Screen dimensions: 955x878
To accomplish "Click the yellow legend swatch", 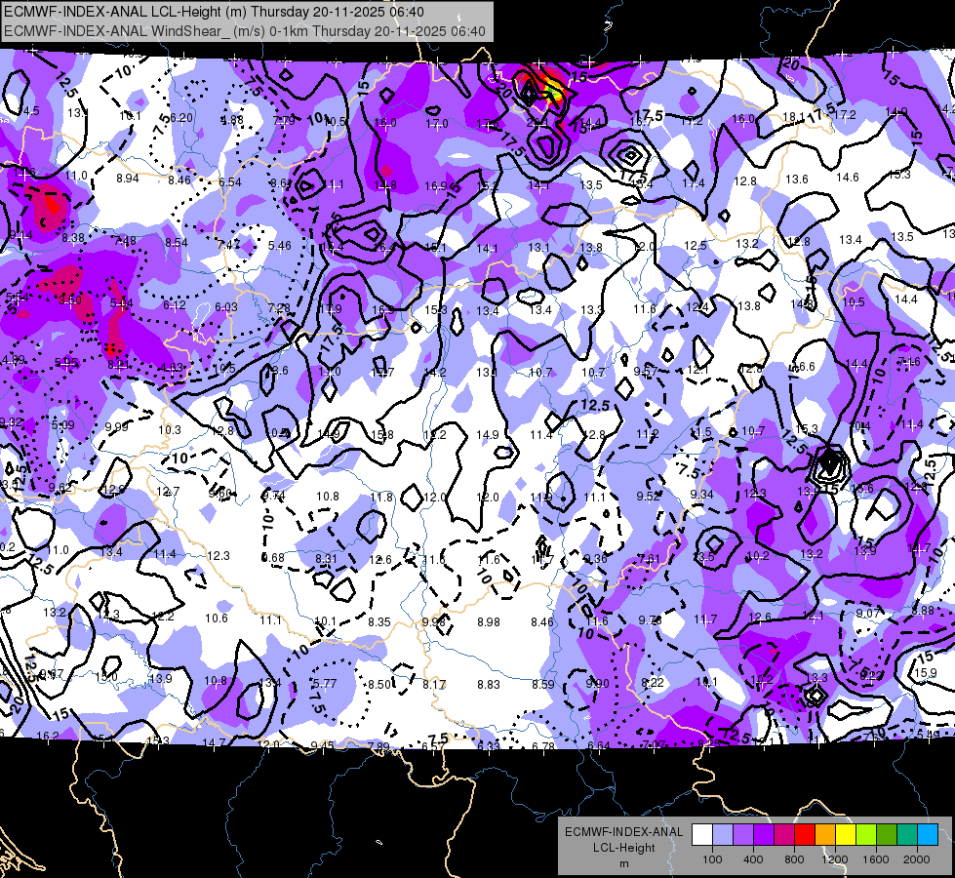I will (846, 835).
